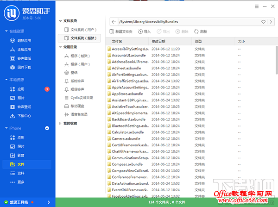Collapse 在线资源 section
278x207 pixels.
tap(6, 31)
